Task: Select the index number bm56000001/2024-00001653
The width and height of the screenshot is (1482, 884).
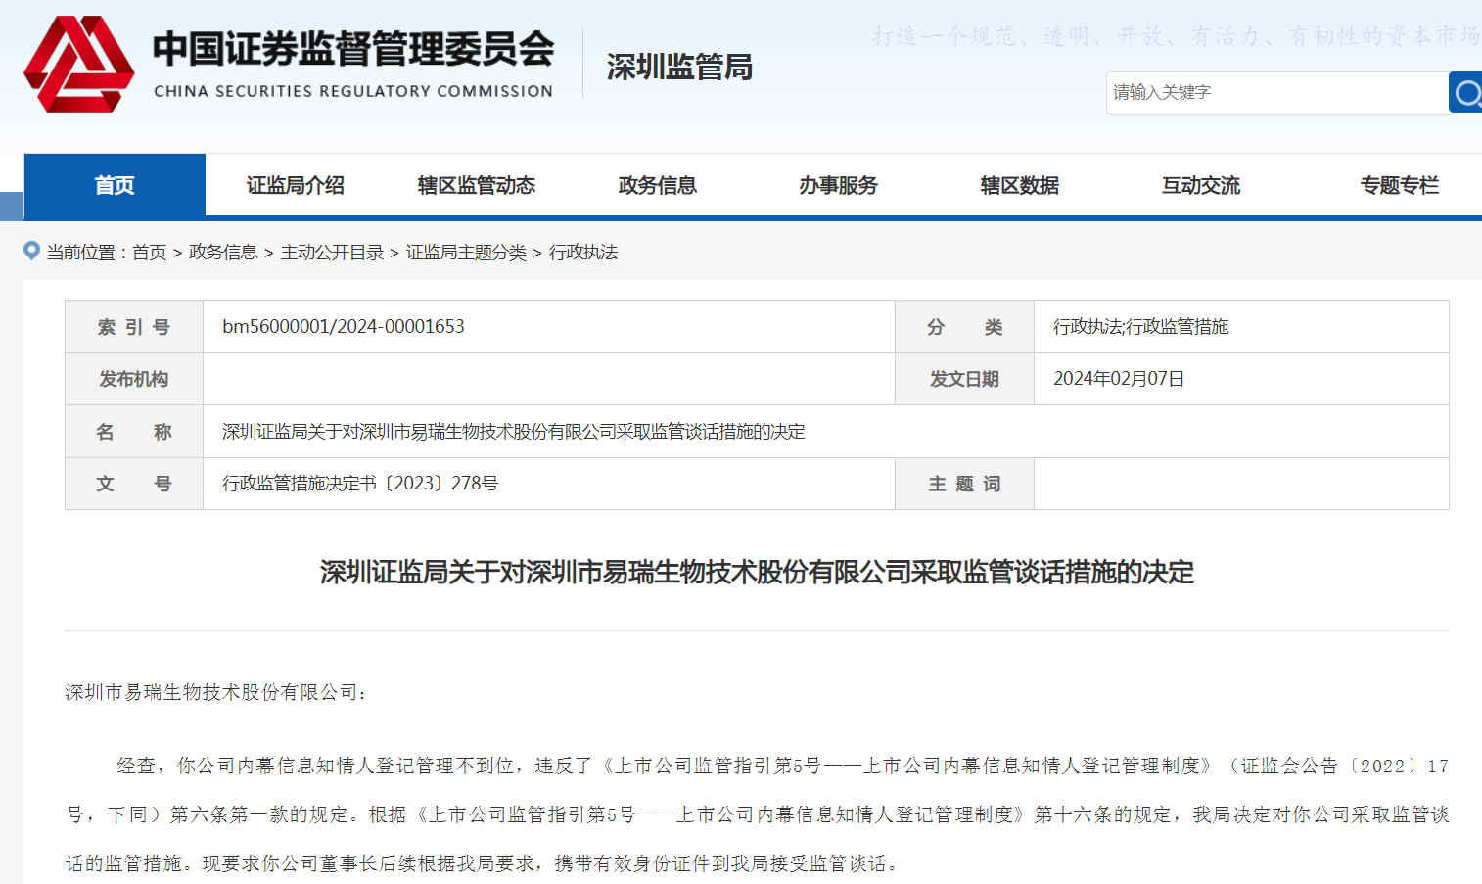Action: pos(344,326)
